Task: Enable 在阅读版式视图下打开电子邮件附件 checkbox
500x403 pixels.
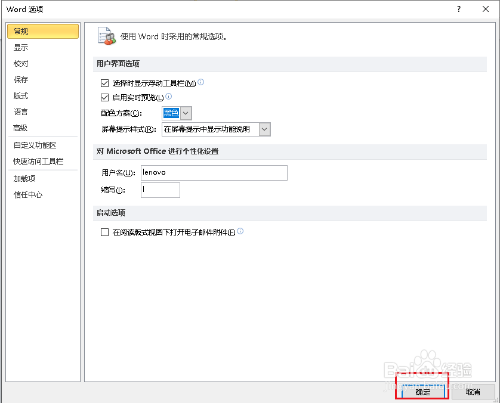Action: click(x=104, y=232)
